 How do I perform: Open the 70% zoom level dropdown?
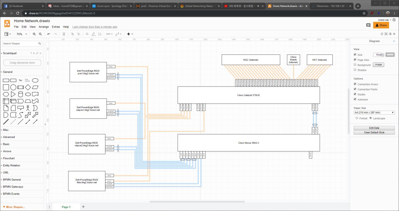pos(22,34)
